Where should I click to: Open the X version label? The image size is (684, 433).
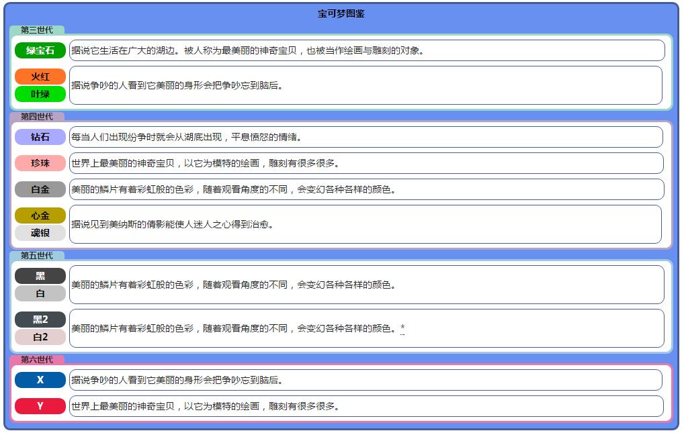pos(40,380)
